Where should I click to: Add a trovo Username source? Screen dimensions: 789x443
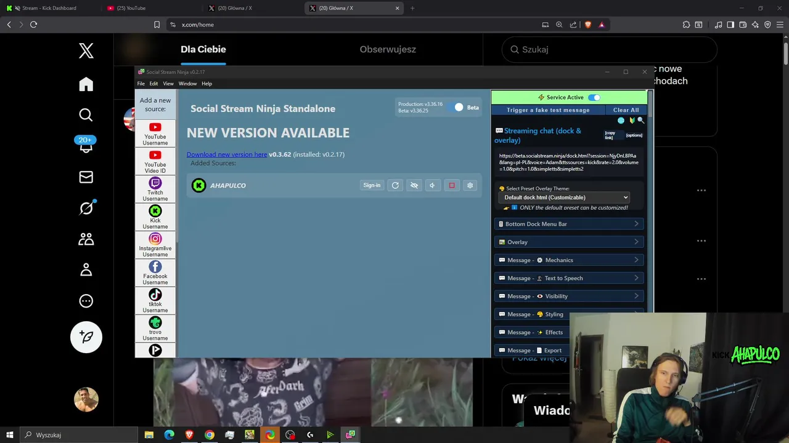155,329
